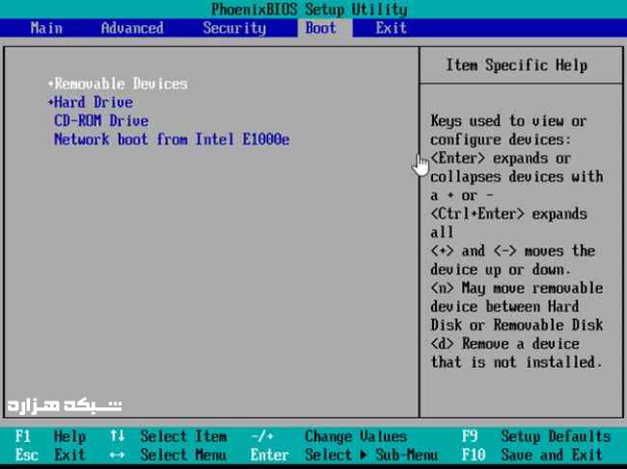
Task: Select the Removable Devices boot entry
Action: (121, 84)
